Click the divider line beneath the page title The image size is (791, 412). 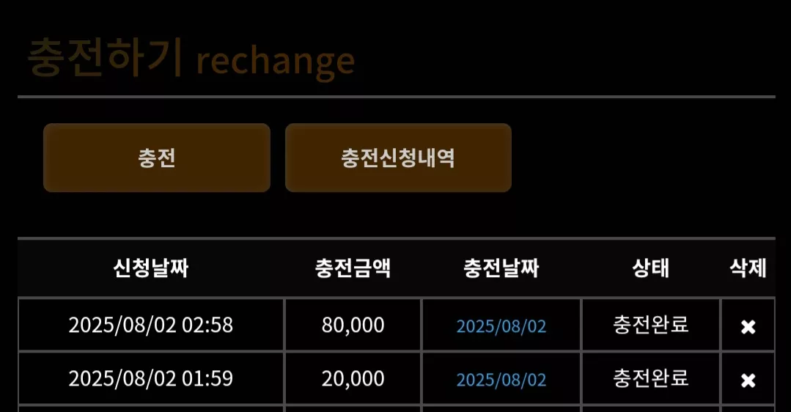[x=397, y=96]
